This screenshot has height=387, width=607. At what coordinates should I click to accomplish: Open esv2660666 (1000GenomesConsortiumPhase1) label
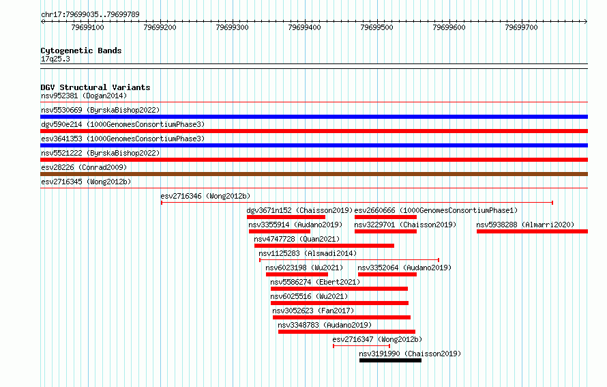coord(436,210)
